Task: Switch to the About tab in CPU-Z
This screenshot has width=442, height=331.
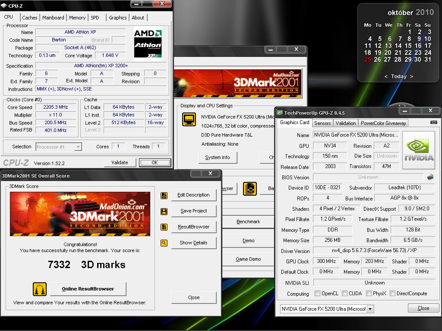Action: click(x=138, y=17)
